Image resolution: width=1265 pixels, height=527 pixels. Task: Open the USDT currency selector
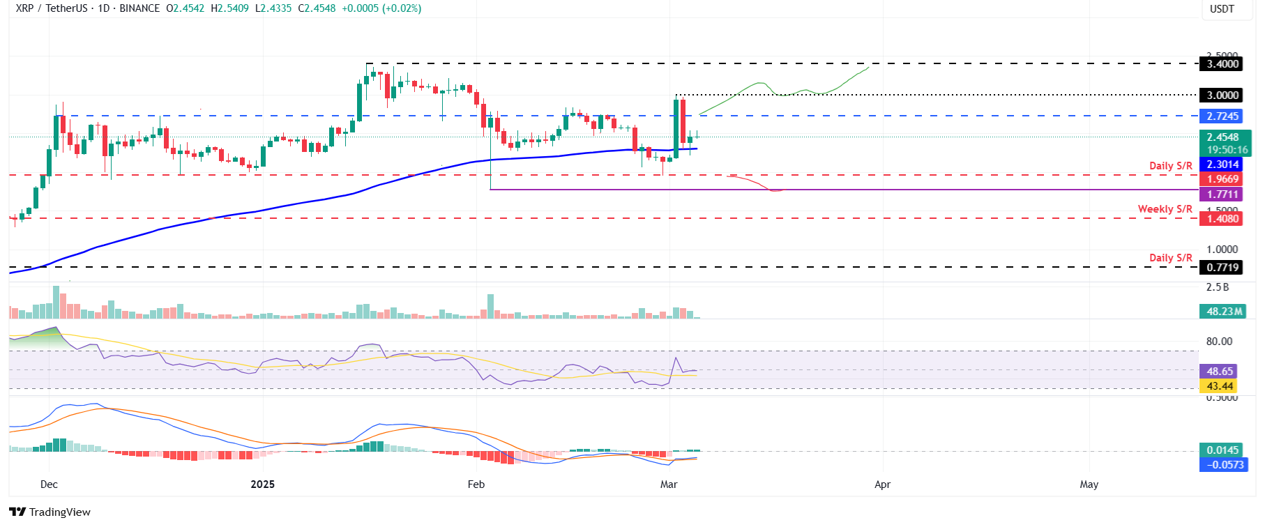(1222, 9)
